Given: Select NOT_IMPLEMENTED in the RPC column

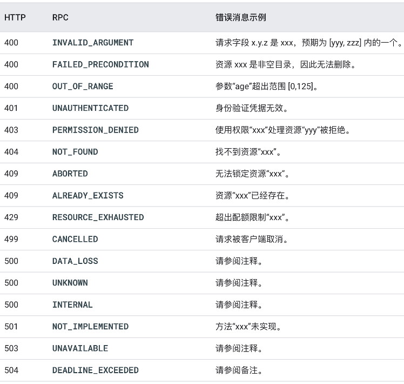Looking at the screenshot, I should tap(90, 327).
